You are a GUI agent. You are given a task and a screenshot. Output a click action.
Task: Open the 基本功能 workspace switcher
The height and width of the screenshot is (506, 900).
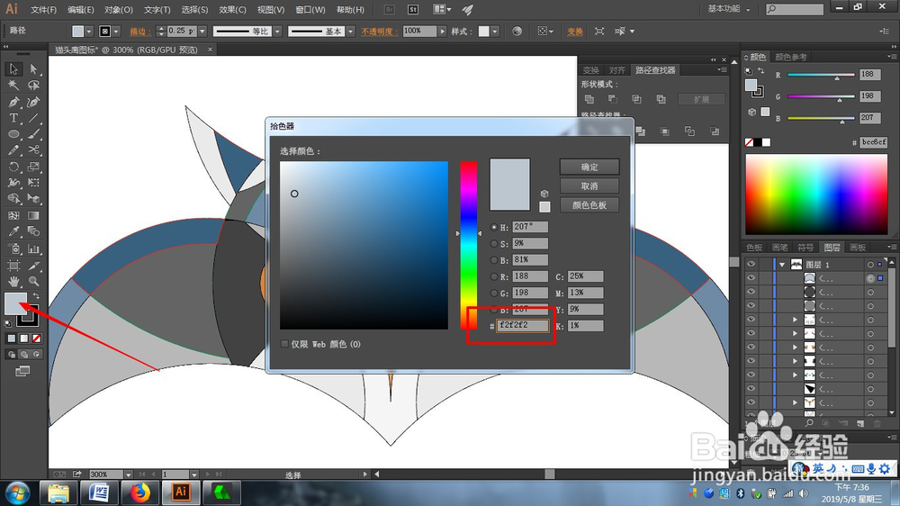(729, 9)
